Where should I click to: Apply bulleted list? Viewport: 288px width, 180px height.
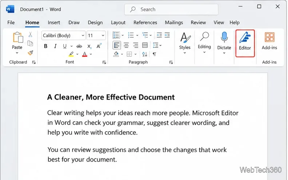tap(116, 35)
